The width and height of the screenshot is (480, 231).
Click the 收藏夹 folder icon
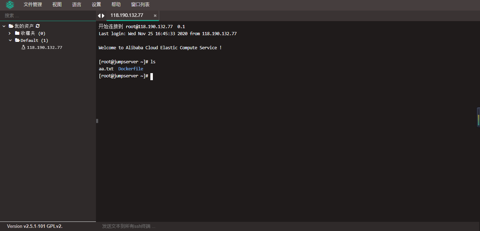coord(17,33)
